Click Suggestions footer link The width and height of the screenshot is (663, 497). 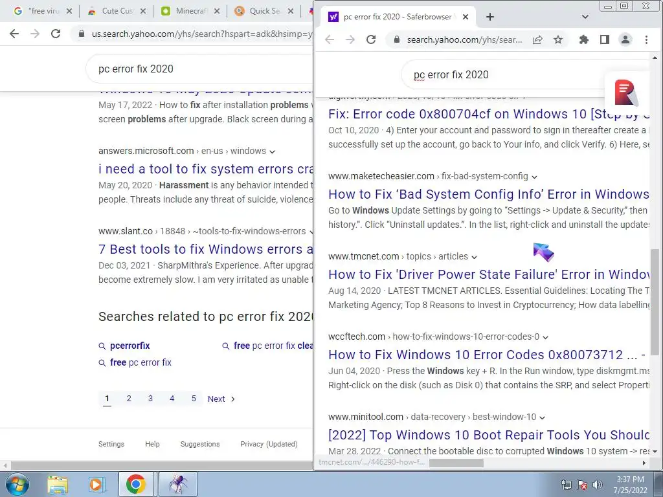[x=200, y=444]
